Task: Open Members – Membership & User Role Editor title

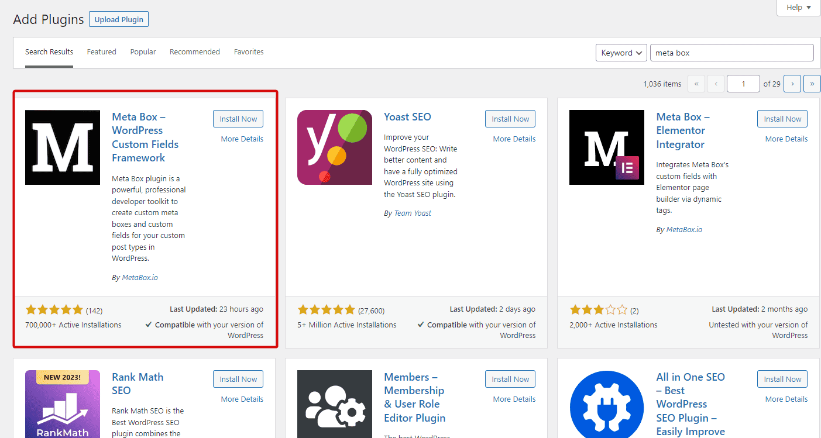Action: click(415, 398)
